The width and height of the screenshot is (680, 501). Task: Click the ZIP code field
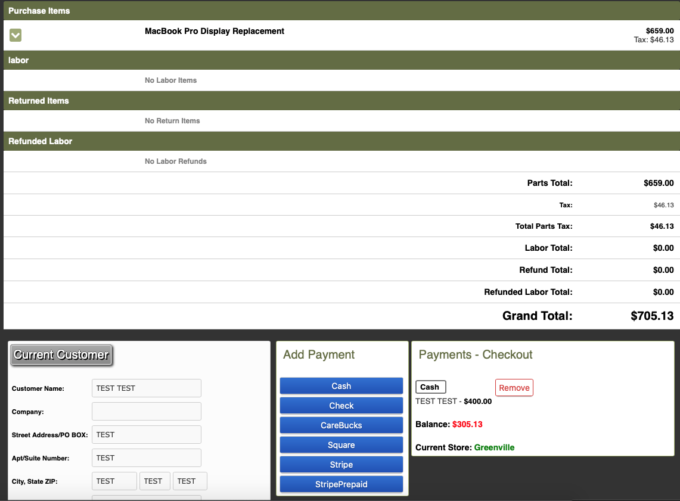pos(190,481)
